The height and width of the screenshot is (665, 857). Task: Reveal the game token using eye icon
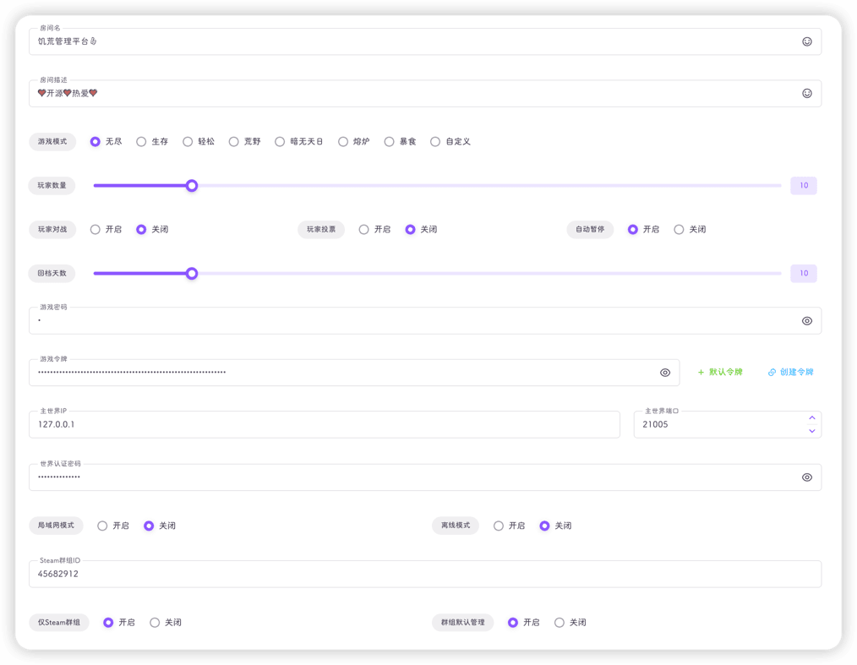(x=664, y=373)
